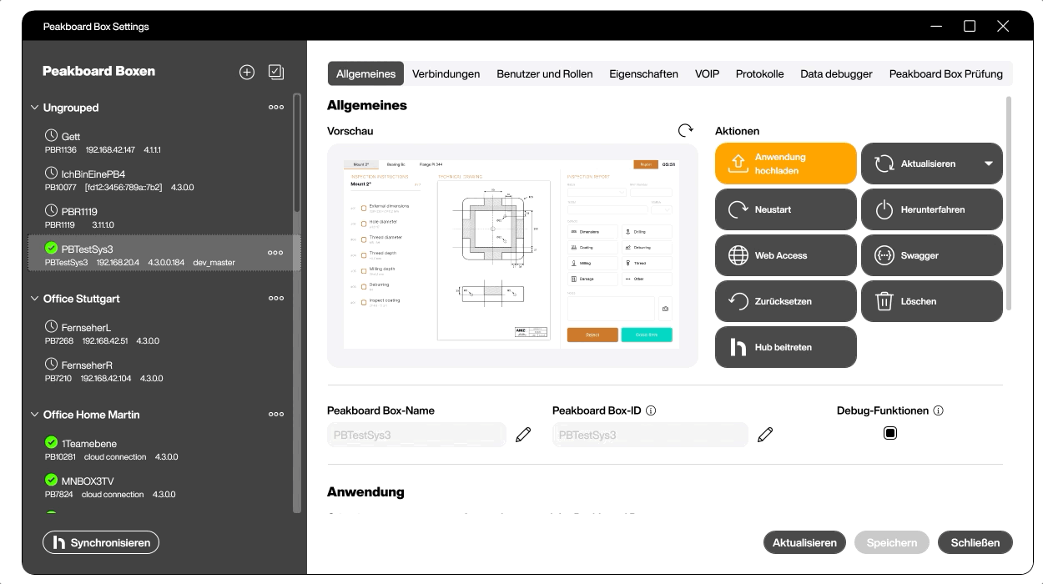Image resolution: width=1043 pixels, height=584 pixels.
Task: Select the Gett box
Action: [163, 143]
